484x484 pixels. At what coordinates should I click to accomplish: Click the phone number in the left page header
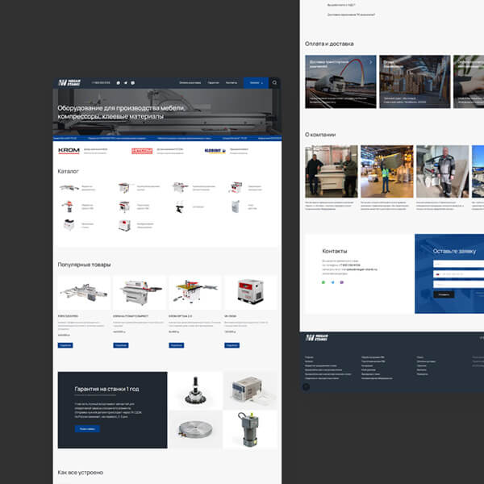[x=101, y=83]
